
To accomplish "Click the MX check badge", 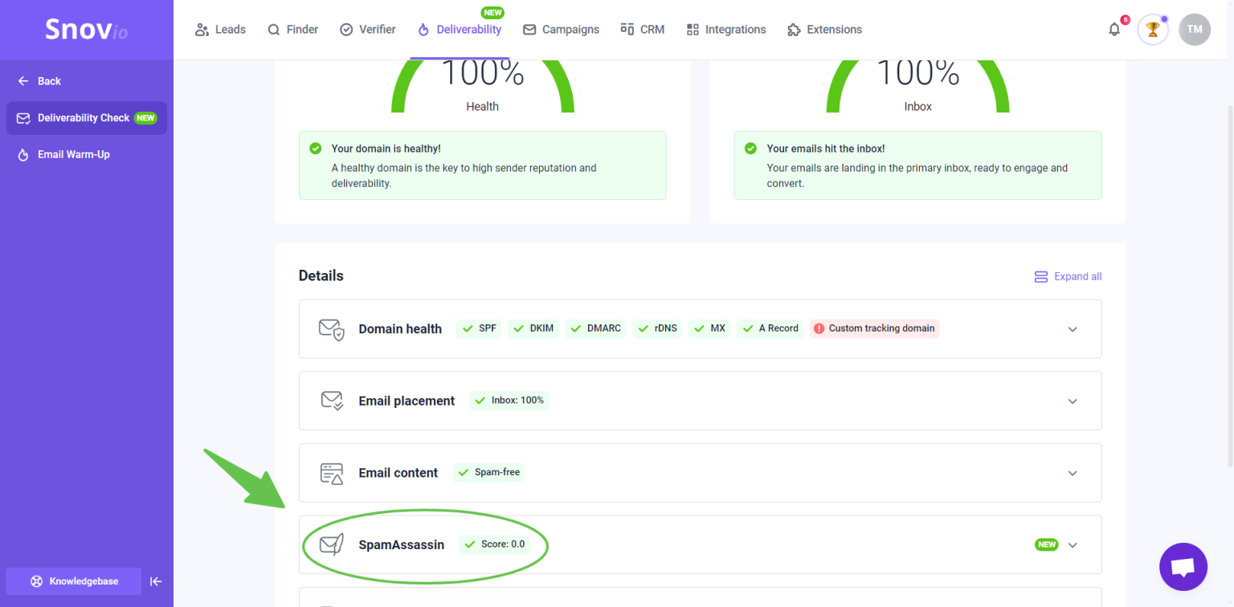I will (709, 328).
